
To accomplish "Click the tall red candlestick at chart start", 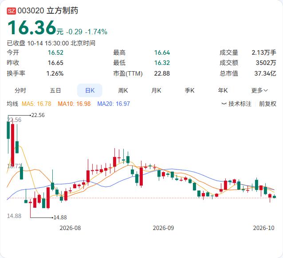I will point(12,145).
